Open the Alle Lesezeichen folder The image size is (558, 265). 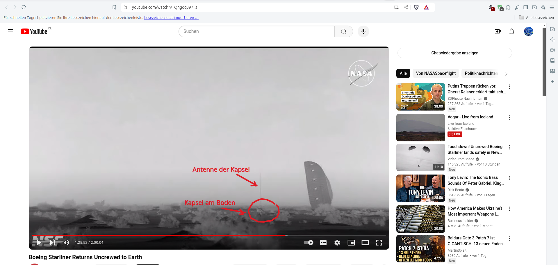coord(536,17)
